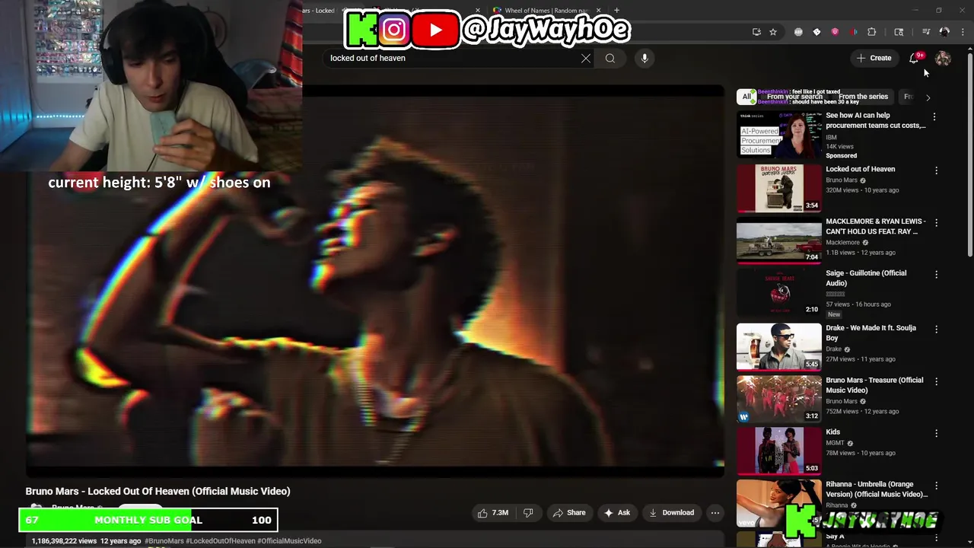Viewport: 974px width, 548px height.
Task: Open the #LockedOutOfHeaven hashtag link
Action: point(221,541)
